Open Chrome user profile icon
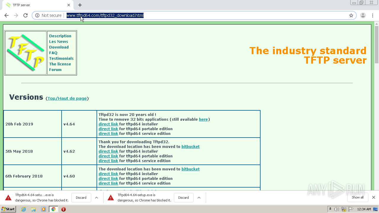379x213 pixels. point(363,15)
